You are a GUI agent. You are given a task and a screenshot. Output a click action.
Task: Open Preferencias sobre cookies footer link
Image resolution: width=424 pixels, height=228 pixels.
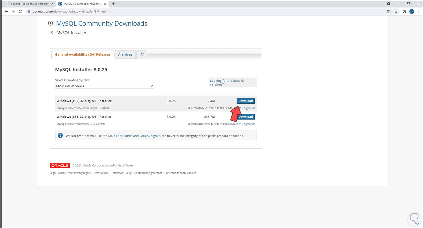(180, 173)
